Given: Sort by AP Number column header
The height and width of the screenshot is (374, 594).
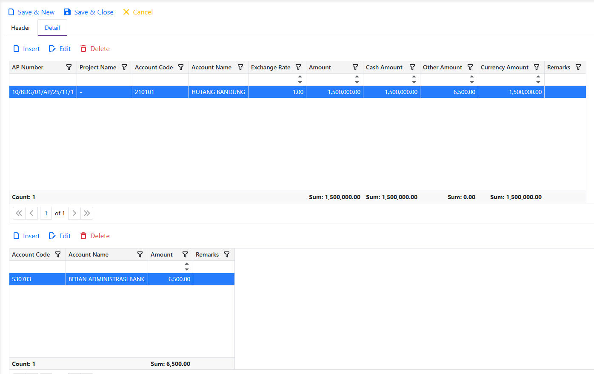Looking at the screenshot, I should [28, 67].
